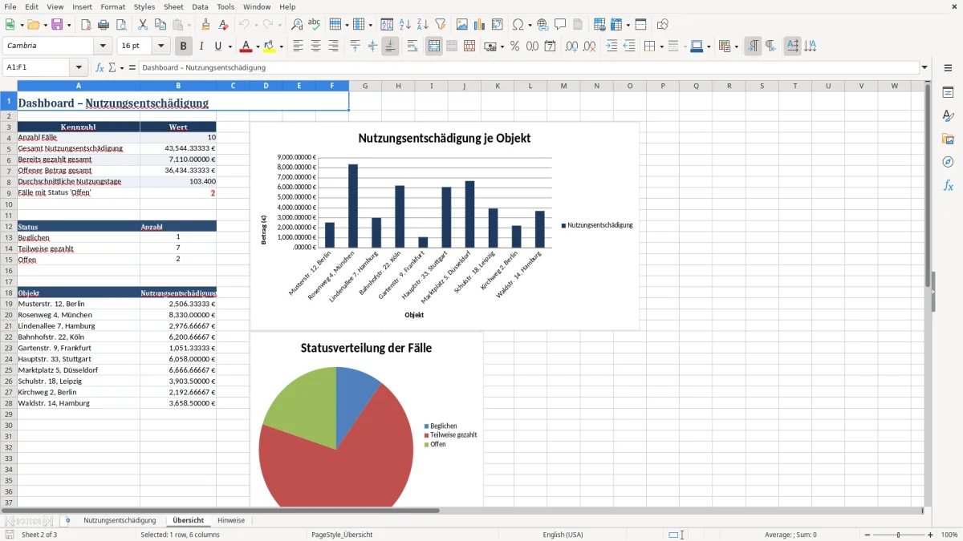Select column header G
Image resolution: width=963 pixels, height=541 pixels.
coord(364,86)
